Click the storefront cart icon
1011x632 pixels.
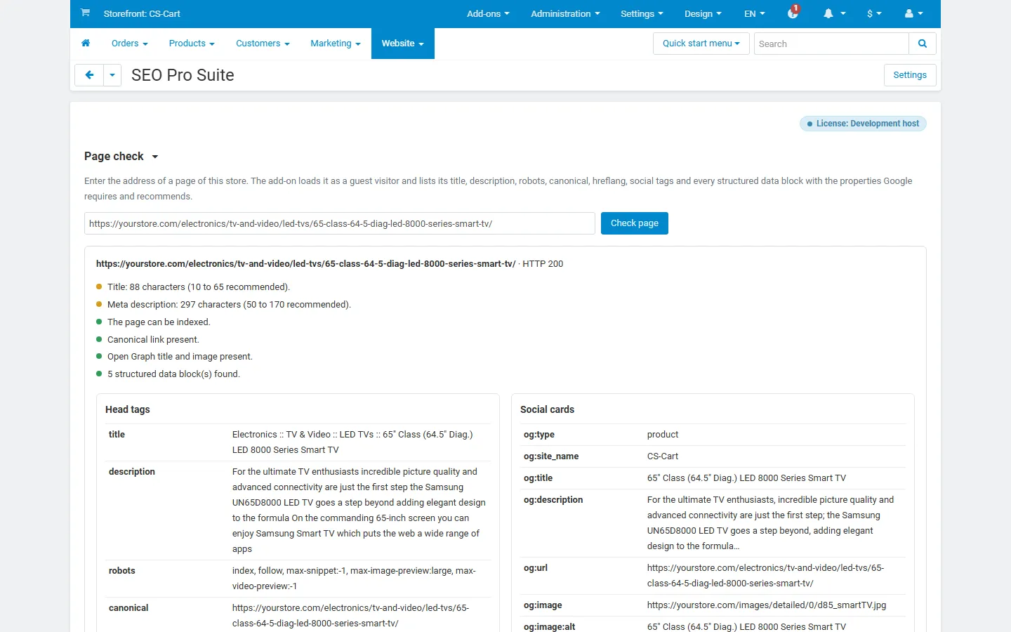(85, 13)
